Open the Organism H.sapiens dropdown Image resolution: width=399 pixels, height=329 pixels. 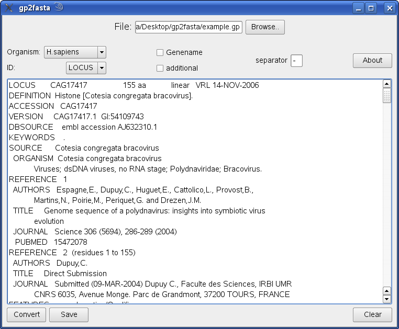(x=102, y=52)
